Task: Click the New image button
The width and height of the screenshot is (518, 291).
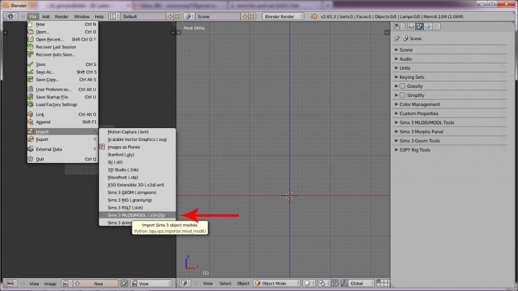Action: pos(96,283)
